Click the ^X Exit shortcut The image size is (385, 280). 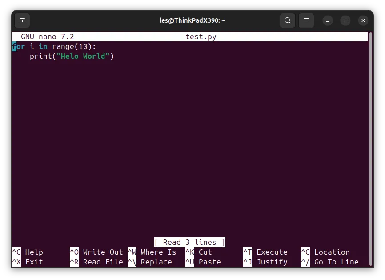point(28,262)
